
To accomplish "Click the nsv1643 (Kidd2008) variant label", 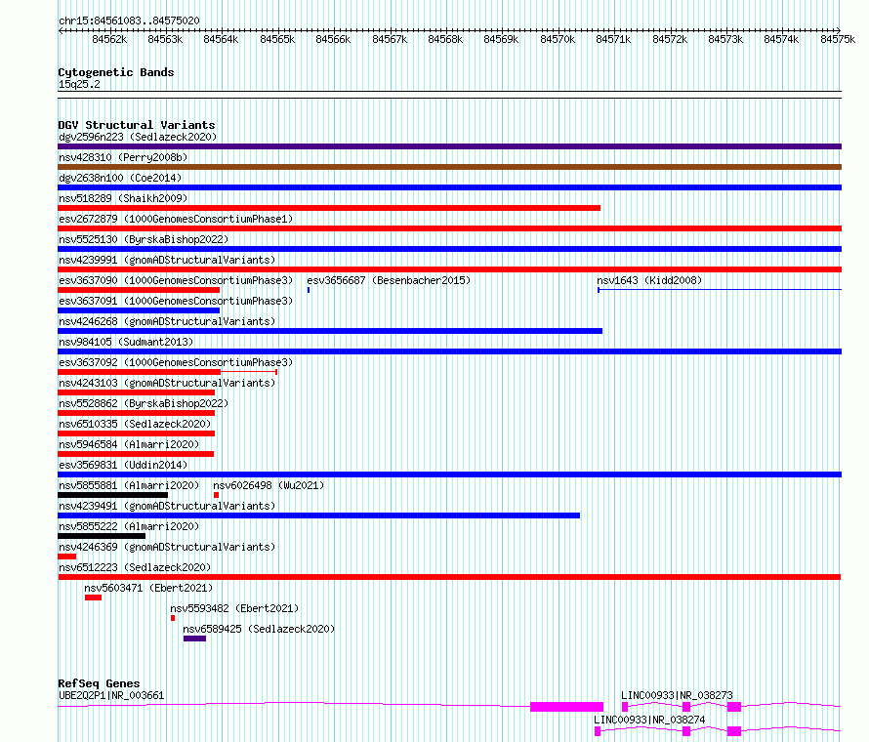I will click(649, 280).
